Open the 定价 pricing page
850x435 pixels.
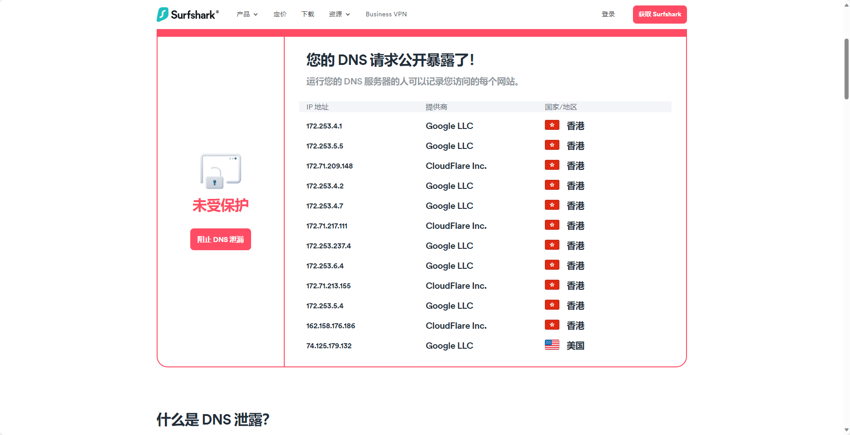click(280, 15)
